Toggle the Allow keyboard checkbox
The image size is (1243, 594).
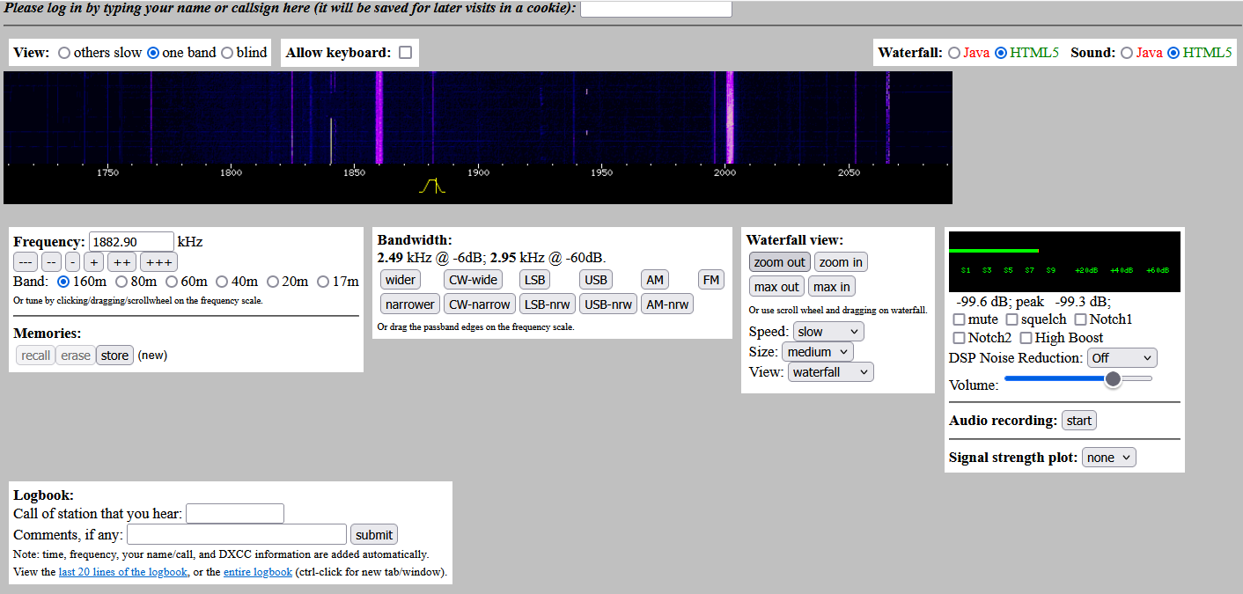(x=405, y=53)
